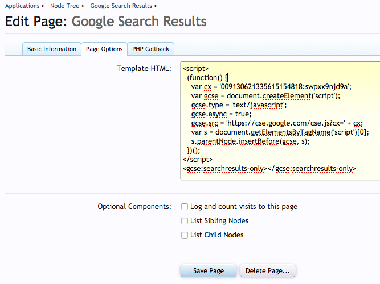The height and width of the screenshot is (284, 380).
Task: Click the Template HTML label
Action: [x=144, y=69]
